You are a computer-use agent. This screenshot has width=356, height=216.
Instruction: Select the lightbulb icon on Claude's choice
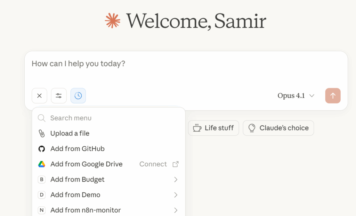point(252,128)
